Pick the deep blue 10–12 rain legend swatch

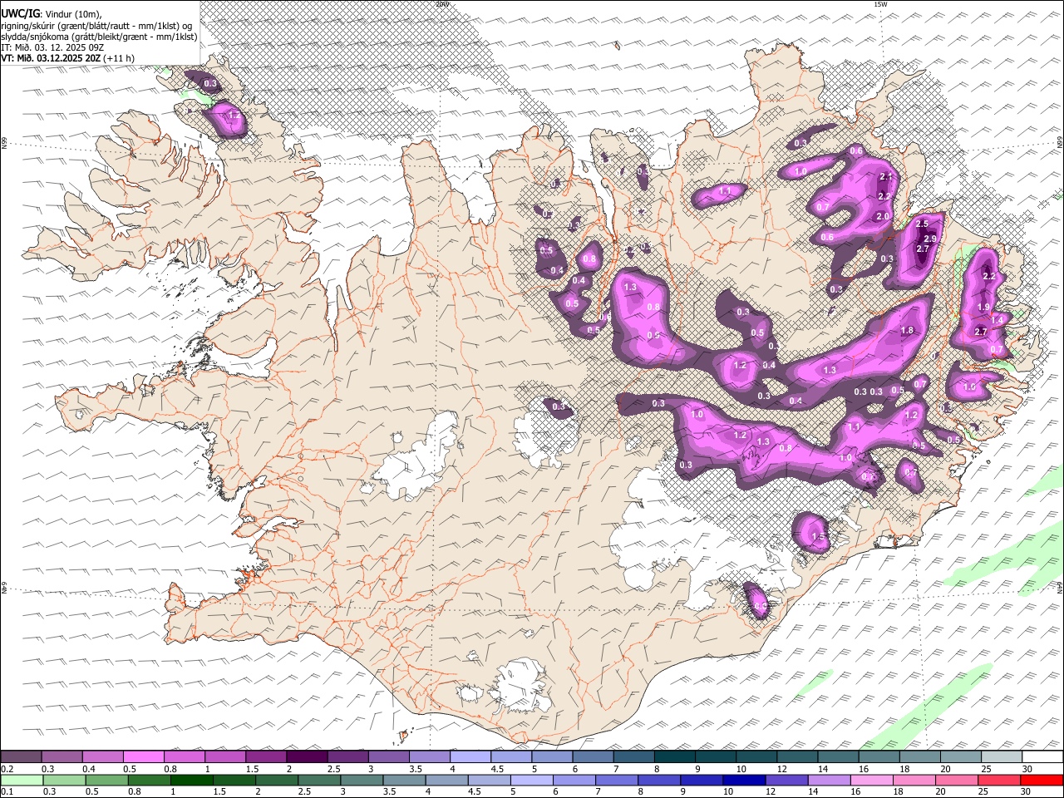click(x=743, y=780)
